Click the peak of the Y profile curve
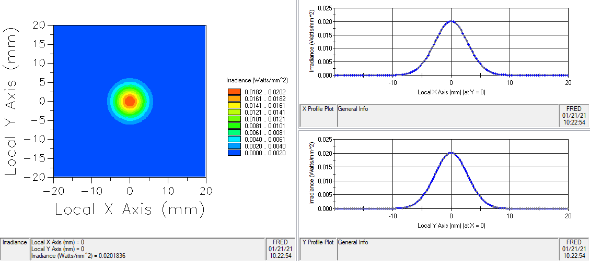 (451, 153)
